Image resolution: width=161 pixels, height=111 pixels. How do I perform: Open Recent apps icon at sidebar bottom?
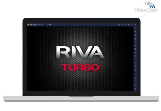pyautogui.click(x=135, y=89)
